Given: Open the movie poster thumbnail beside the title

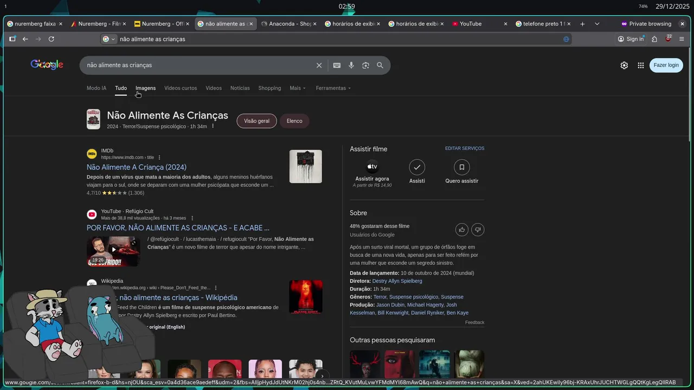Looking at the screenshot, I should click(93, 119).
